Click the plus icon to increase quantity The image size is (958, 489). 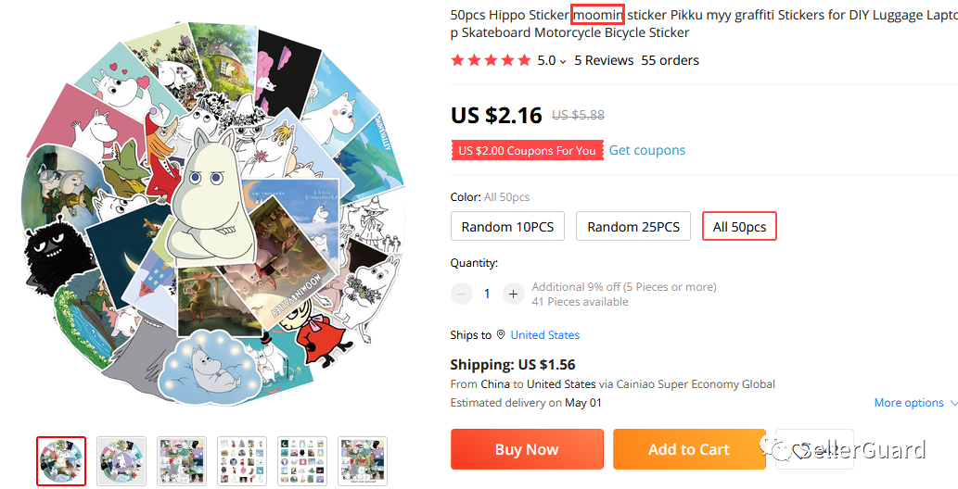click(x=513, y=294)
